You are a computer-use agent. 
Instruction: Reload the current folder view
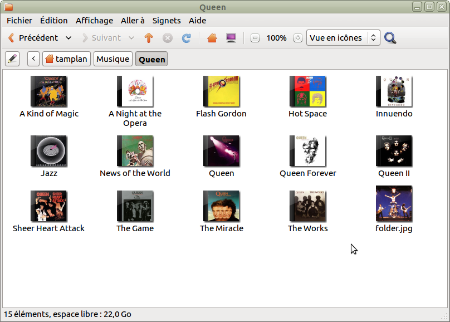(x=187, y=38)
